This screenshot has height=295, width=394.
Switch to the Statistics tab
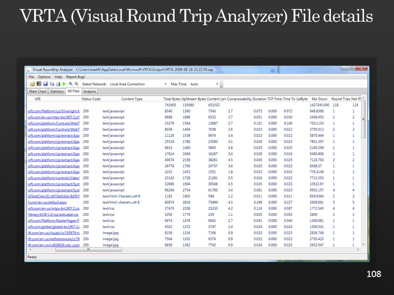click(57, 91)
